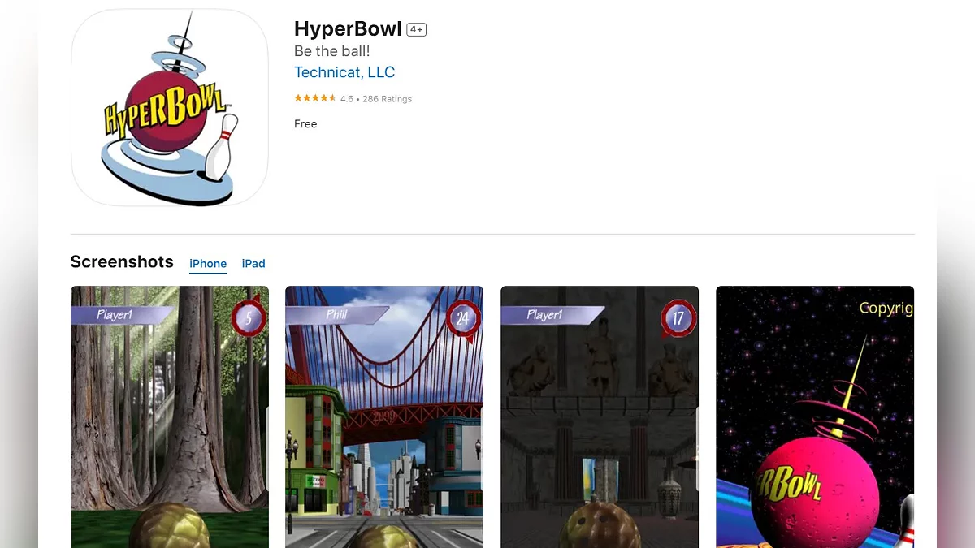Open the Golden Gate bridge screenshot
Image resolution: width=975 pixels, height=548 pixels.
(384, 416)
